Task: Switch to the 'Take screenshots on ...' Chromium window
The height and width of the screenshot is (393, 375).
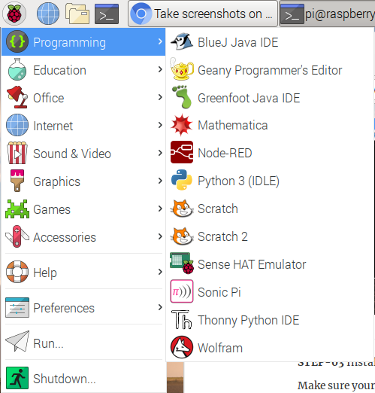Action: pyautogui.click(x=203, y=14)
